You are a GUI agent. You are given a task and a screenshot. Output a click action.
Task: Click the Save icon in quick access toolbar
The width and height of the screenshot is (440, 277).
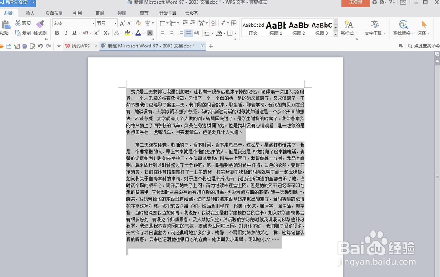(9, 46)
